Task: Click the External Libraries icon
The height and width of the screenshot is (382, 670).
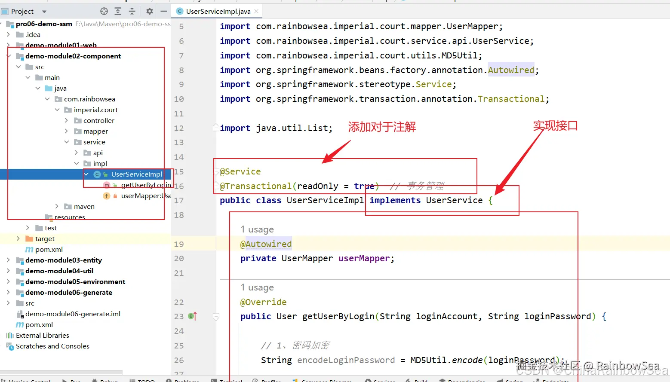Action: tap(10, 335)
